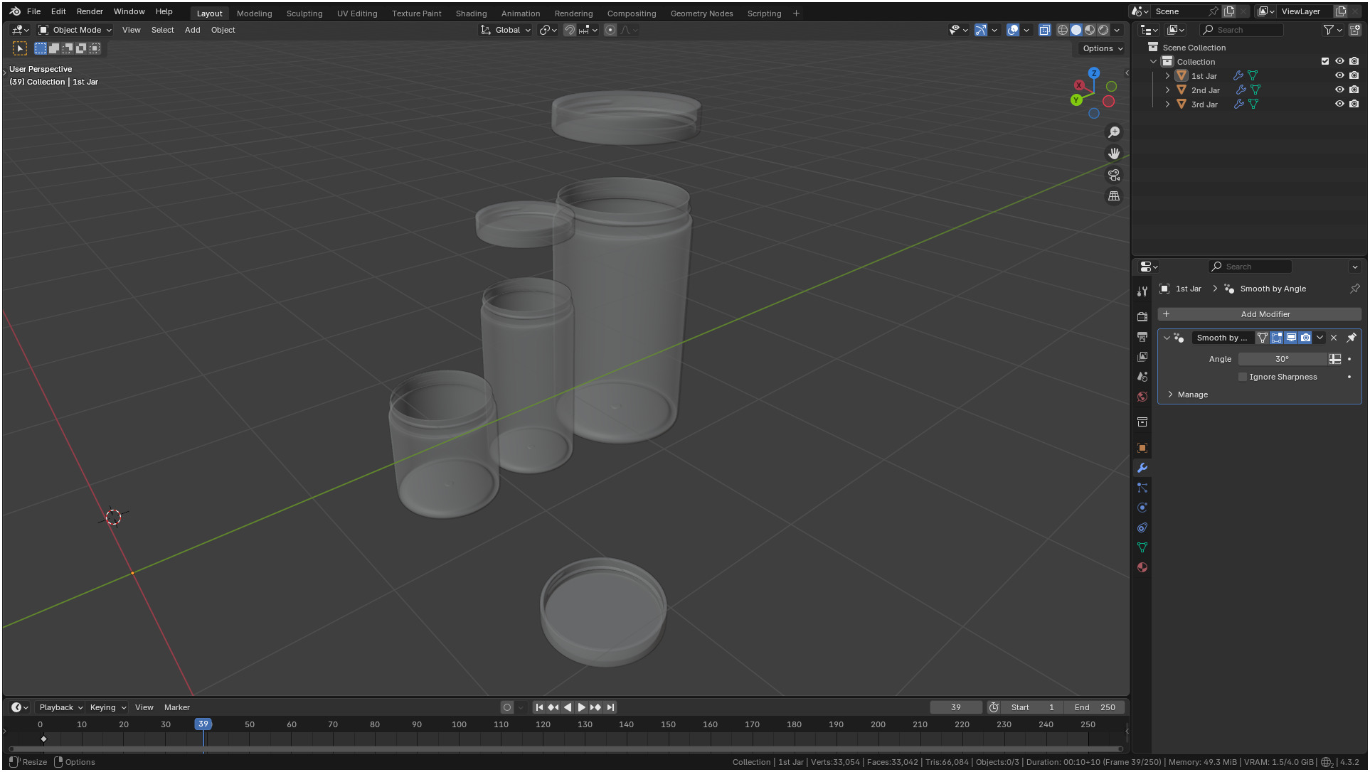Toggle timeline auto keying record button

[507, 707]
